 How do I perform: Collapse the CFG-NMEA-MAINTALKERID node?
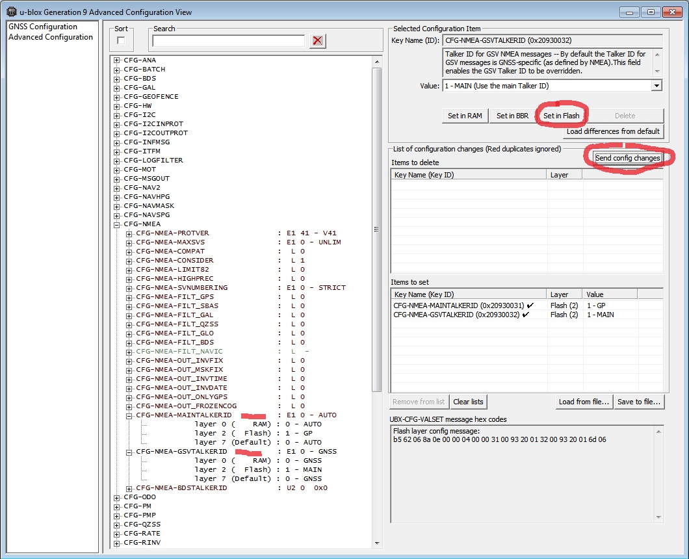(129, 415)
